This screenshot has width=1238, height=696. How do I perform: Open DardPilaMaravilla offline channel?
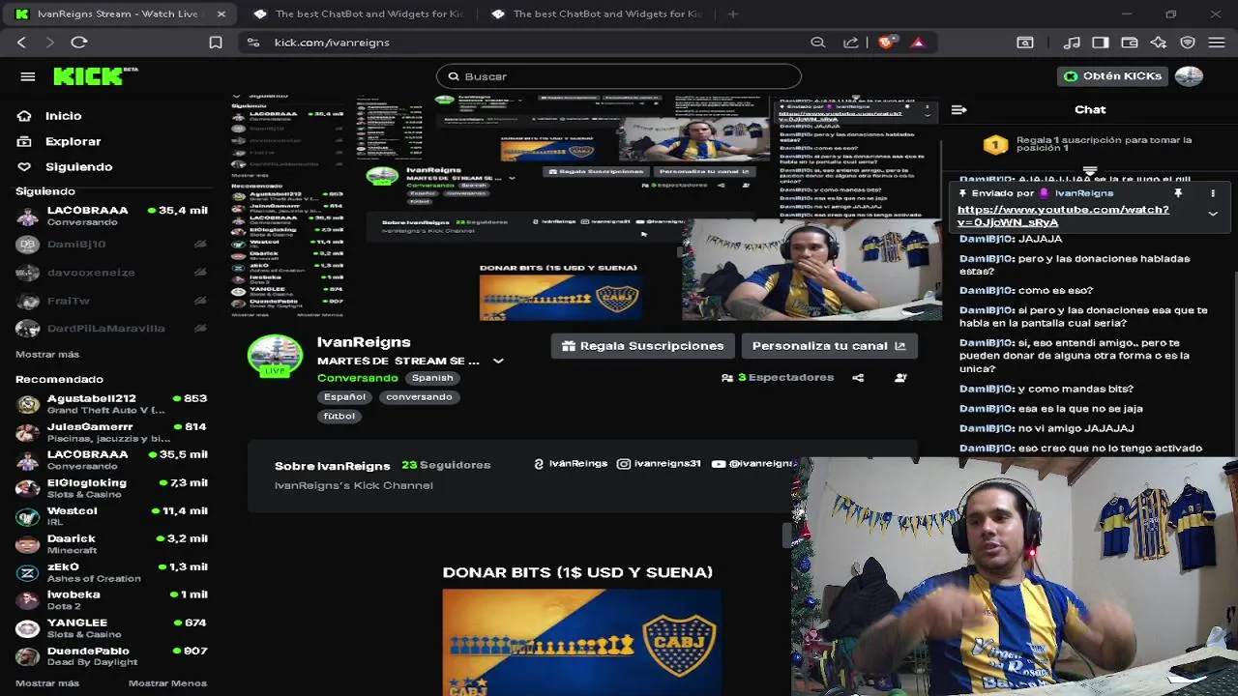click(111, 329)
